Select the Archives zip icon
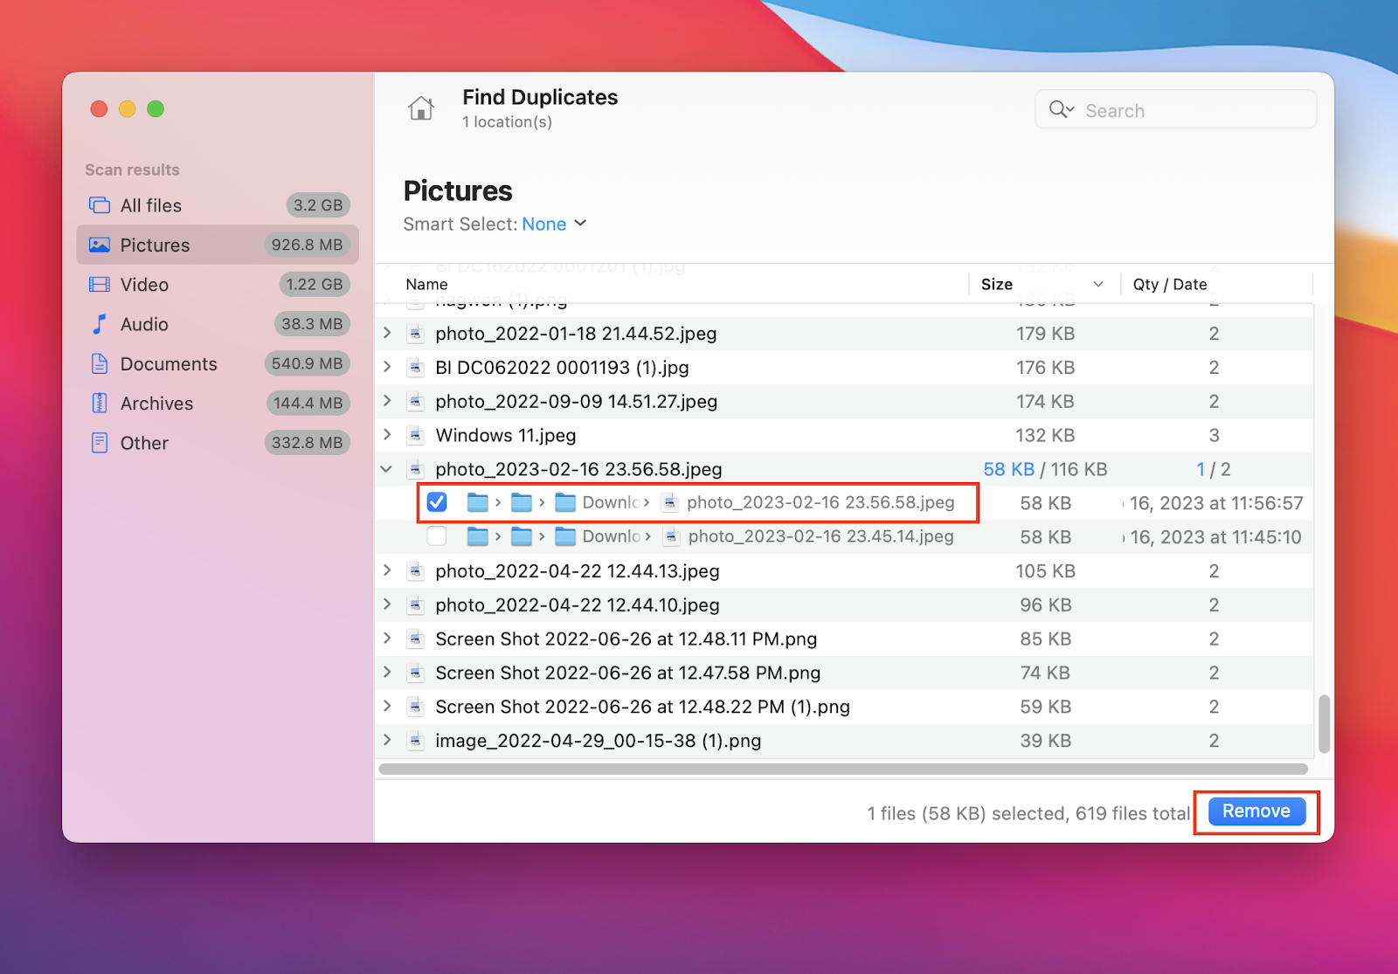Viewport: 1398px width, 974px height. (100, 403)
